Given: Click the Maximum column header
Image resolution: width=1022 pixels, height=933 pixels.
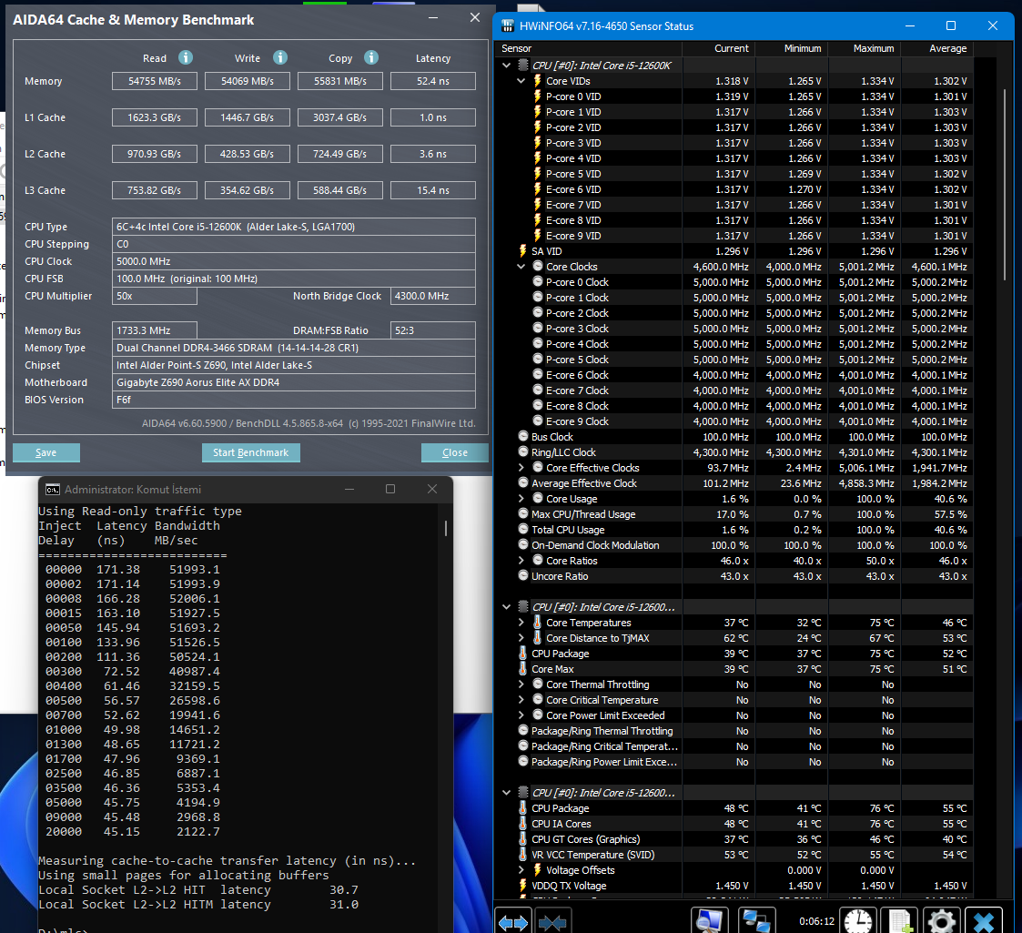Looking at the screenshot, I should click(865, 48).
